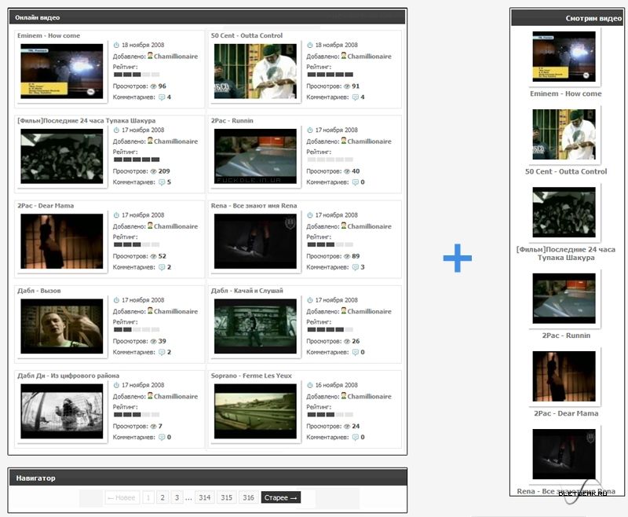The image size is (628, 517).
Task: Click the eye views icon on the 50 Cent - Outta Control card
Action: coord(347,86)
